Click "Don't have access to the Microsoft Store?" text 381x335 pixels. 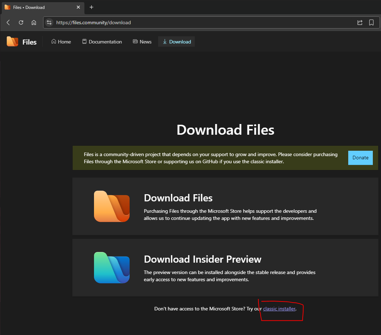(x=200, y=309)
